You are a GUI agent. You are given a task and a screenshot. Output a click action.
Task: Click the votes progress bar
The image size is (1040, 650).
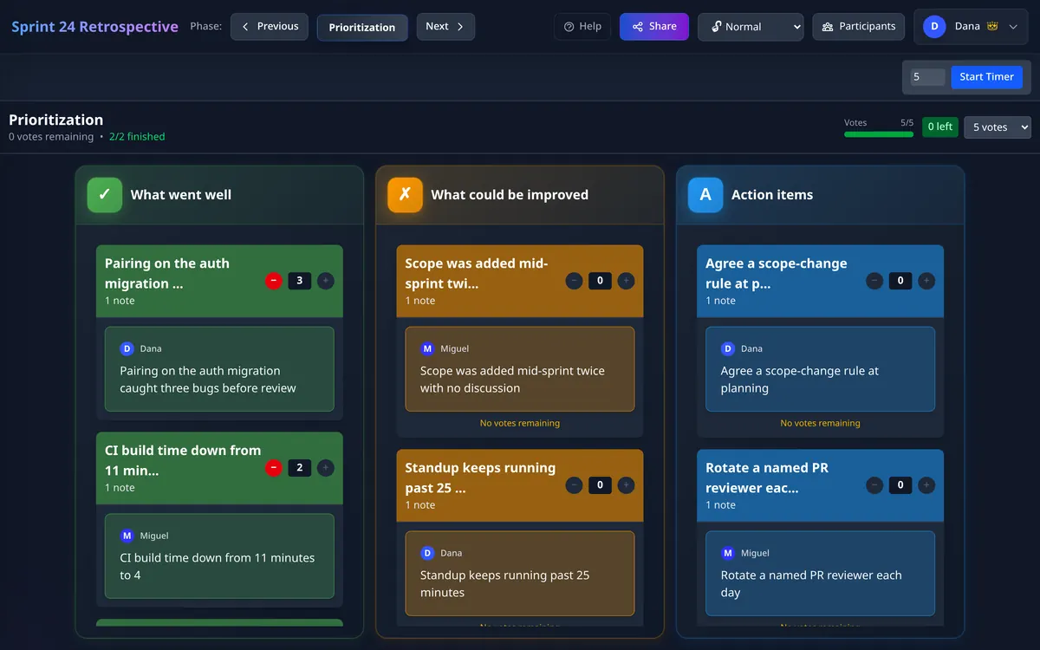click(x=879, y=134)
